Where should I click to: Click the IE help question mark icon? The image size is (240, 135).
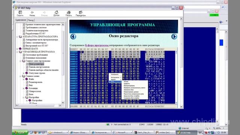[x=220, y=22]
